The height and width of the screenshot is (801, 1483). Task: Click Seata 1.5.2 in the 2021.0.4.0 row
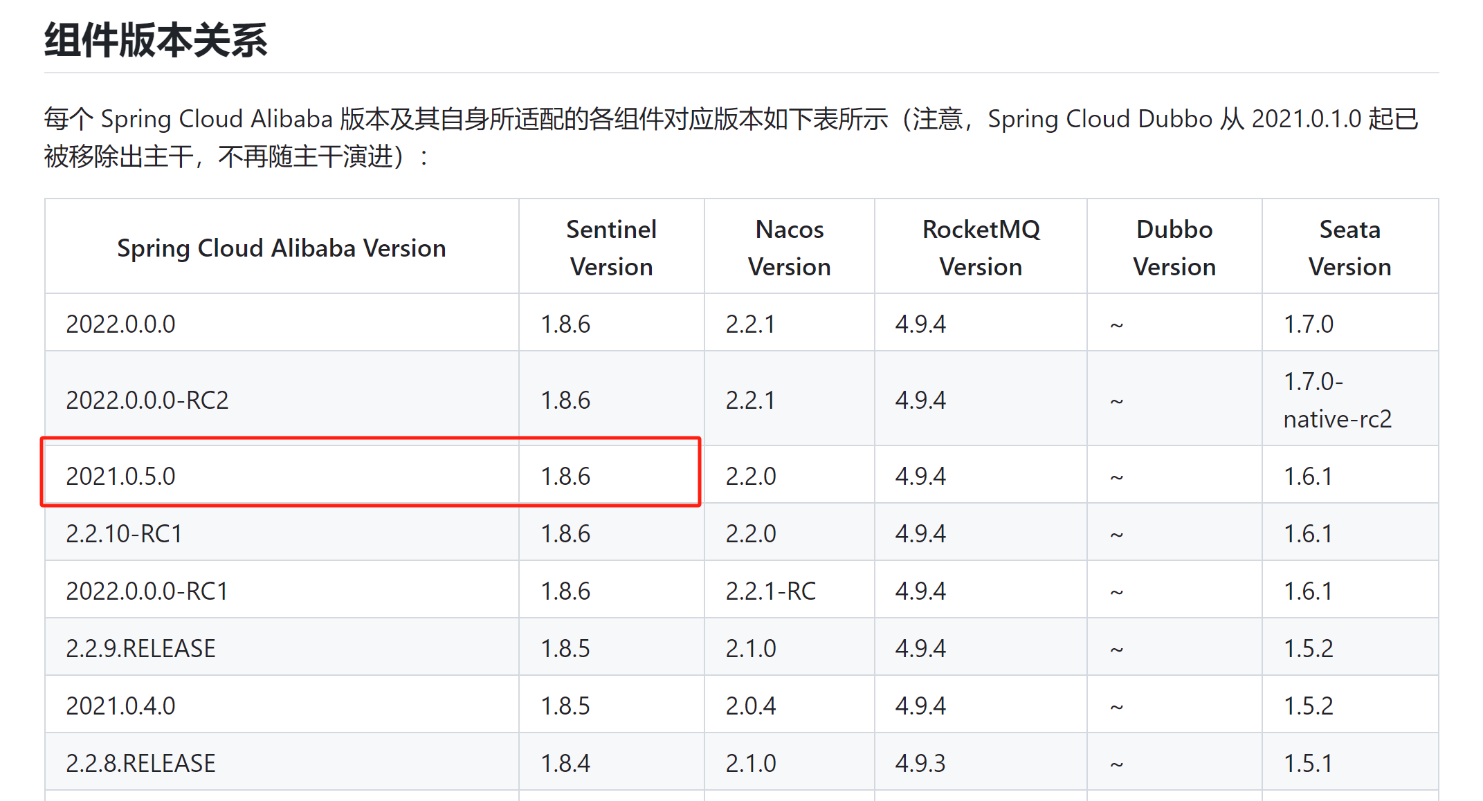(1350, 705)
